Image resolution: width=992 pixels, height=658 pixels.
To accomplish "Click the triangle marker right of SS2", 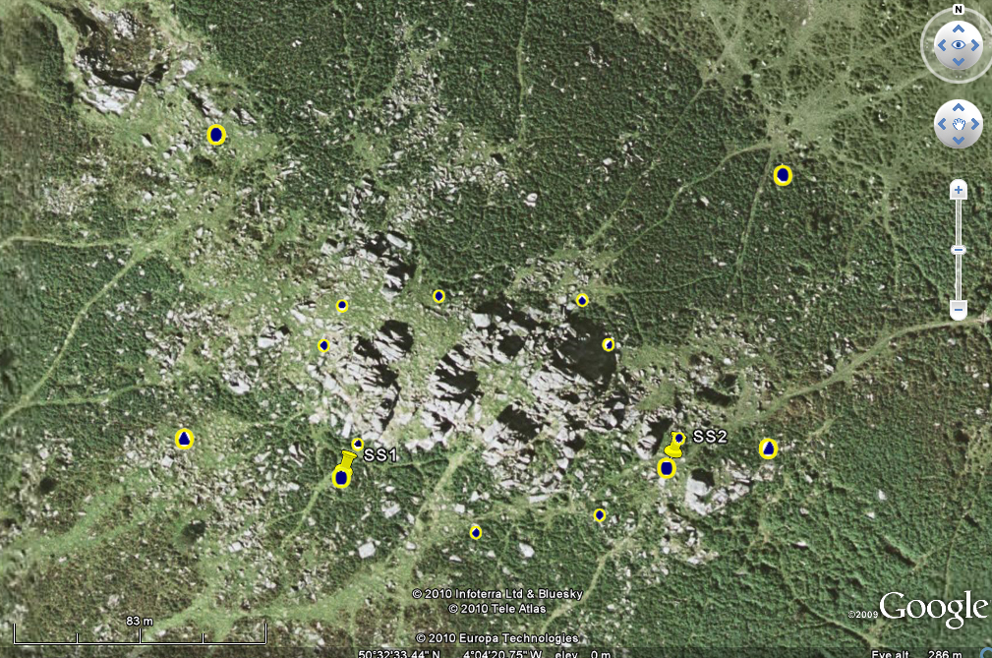I will pos(768,449).
